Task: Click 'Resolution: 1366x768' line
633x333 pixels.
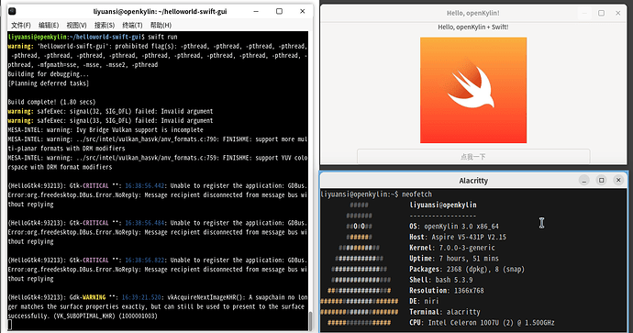Action: coord(446,291)
